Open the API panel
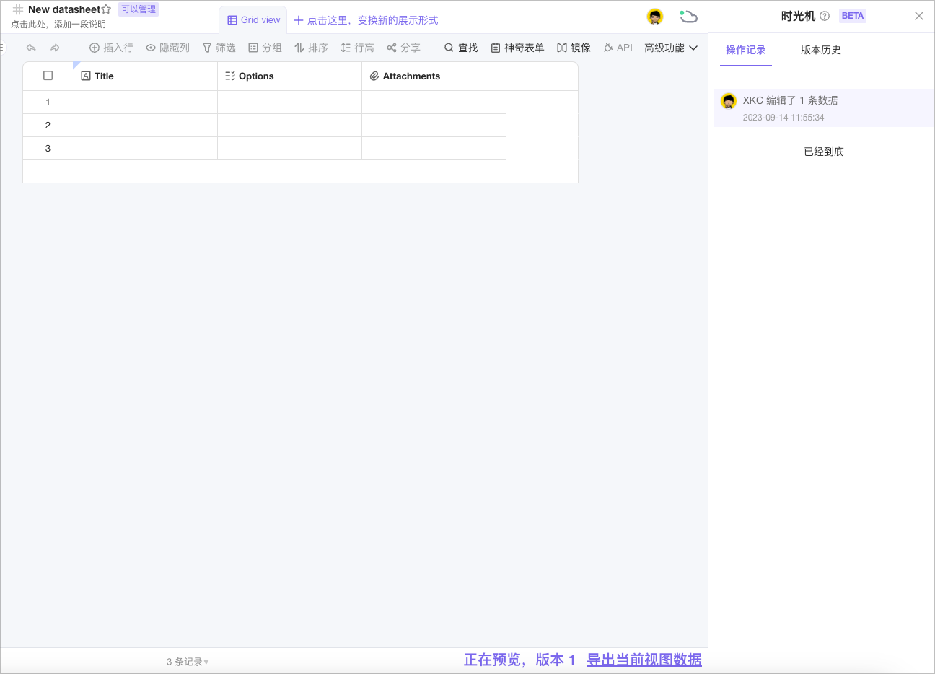 click(x=618, y=48)
